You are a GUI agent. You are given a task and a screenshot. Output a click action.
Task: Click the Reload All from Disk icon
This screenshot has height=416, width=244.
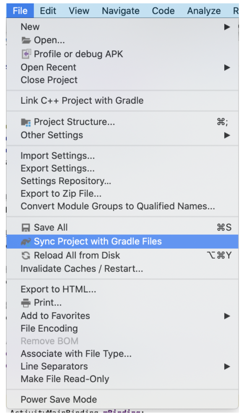point(26,255)
